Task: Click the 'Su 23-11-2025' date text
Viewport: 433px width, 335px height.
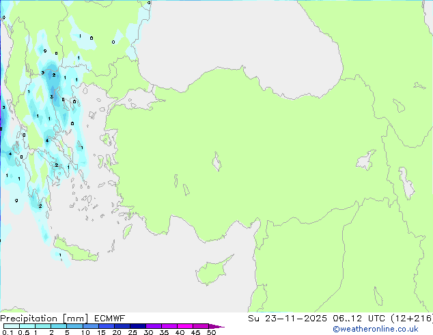Action: (x=288, y=319)
